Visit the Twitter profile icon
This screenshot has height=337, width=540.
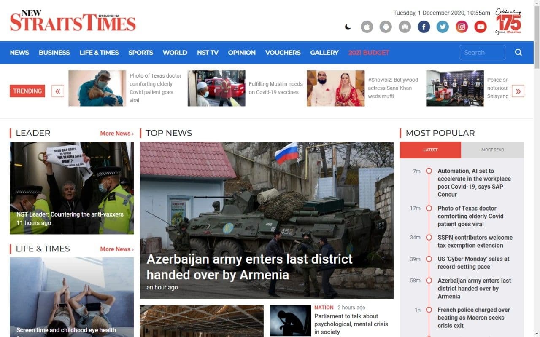(x=443, y=27)
